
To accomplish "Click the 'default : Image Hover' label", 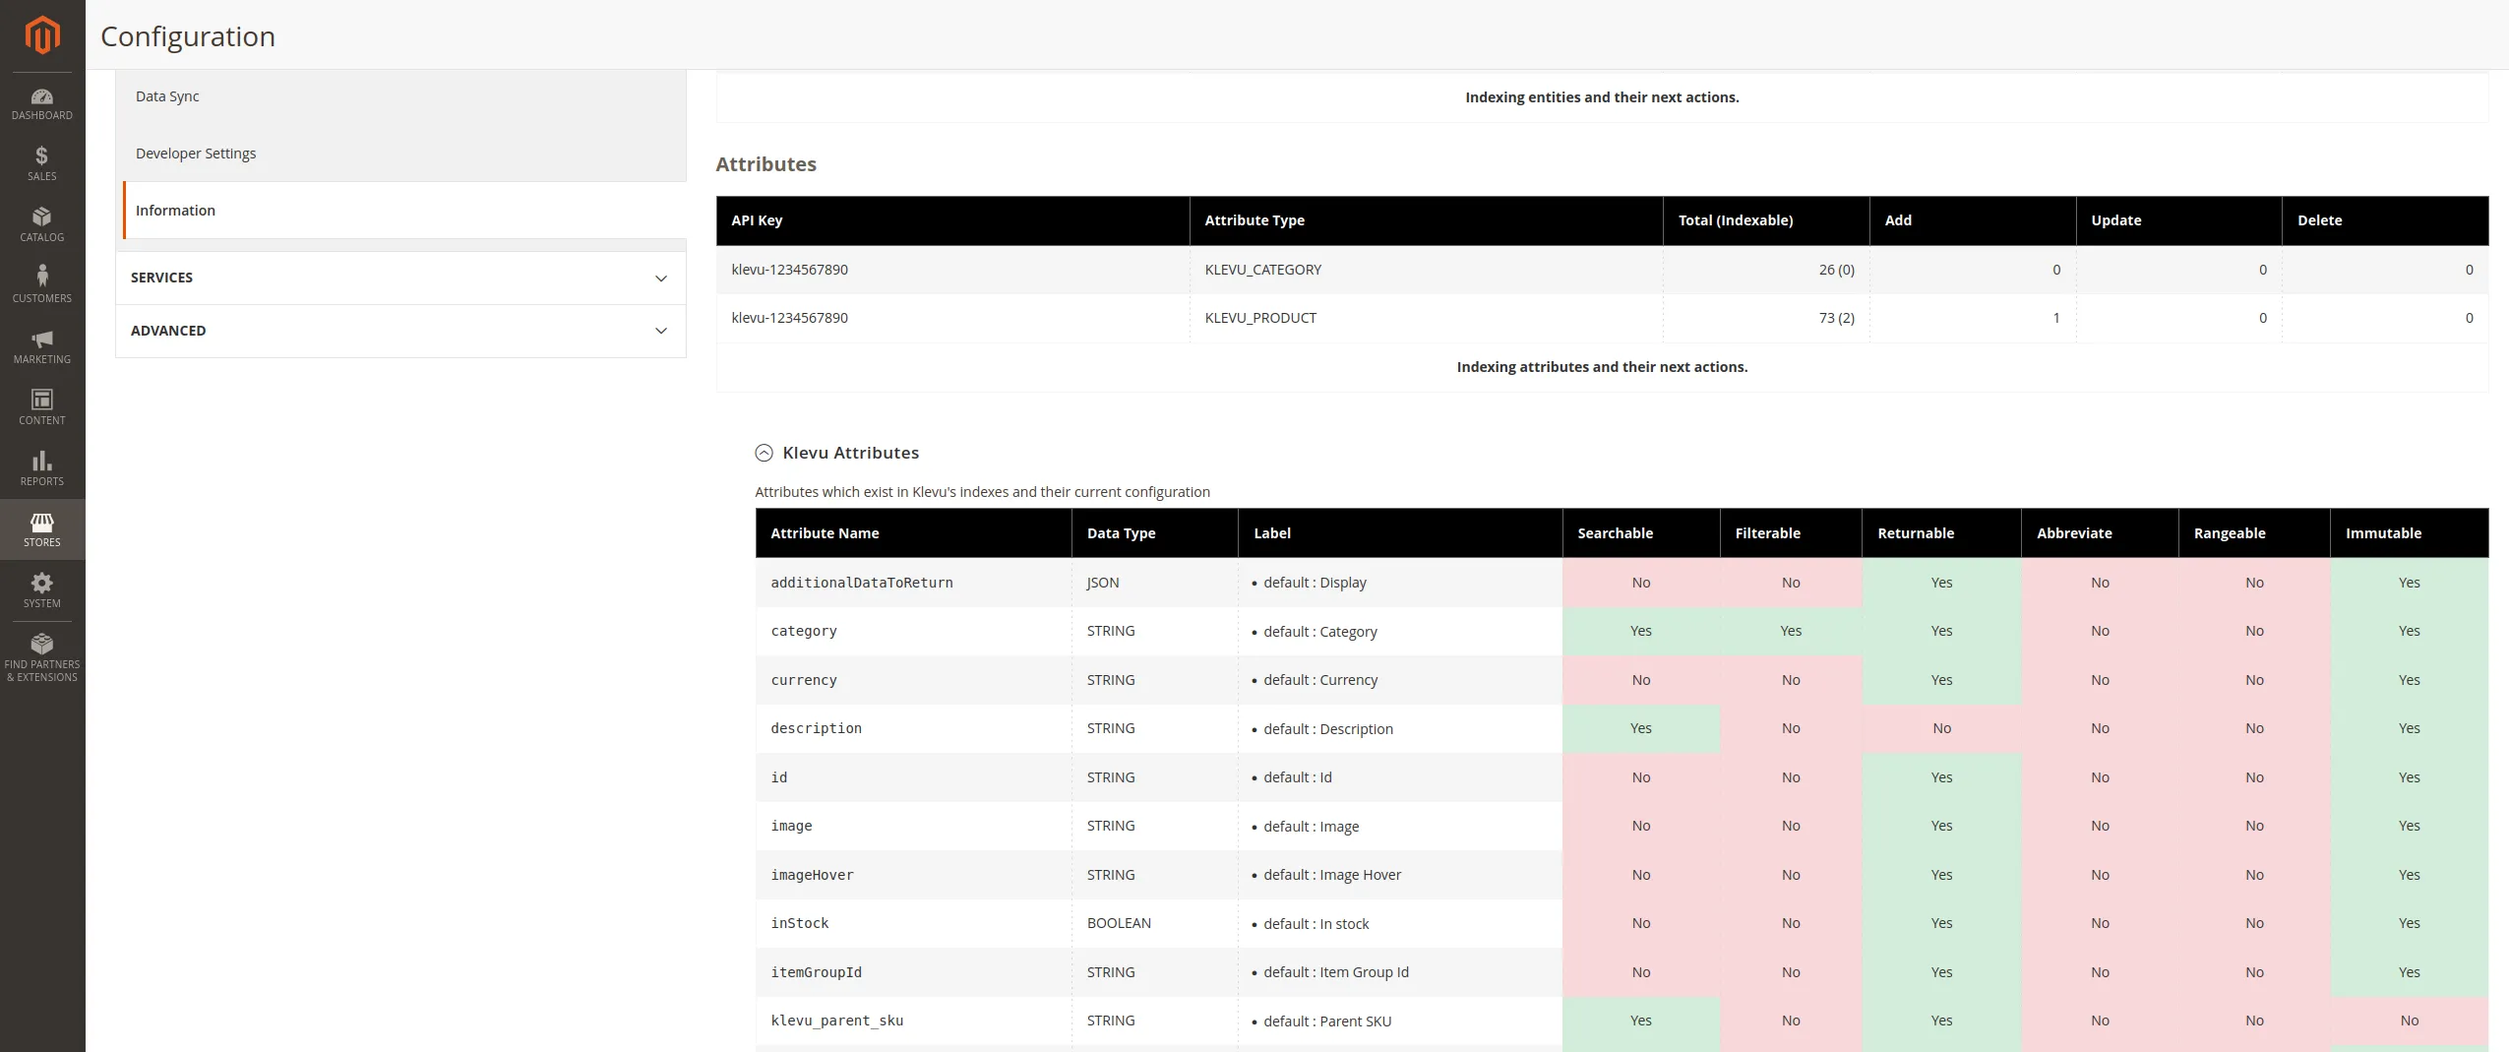I will 1332,875.
